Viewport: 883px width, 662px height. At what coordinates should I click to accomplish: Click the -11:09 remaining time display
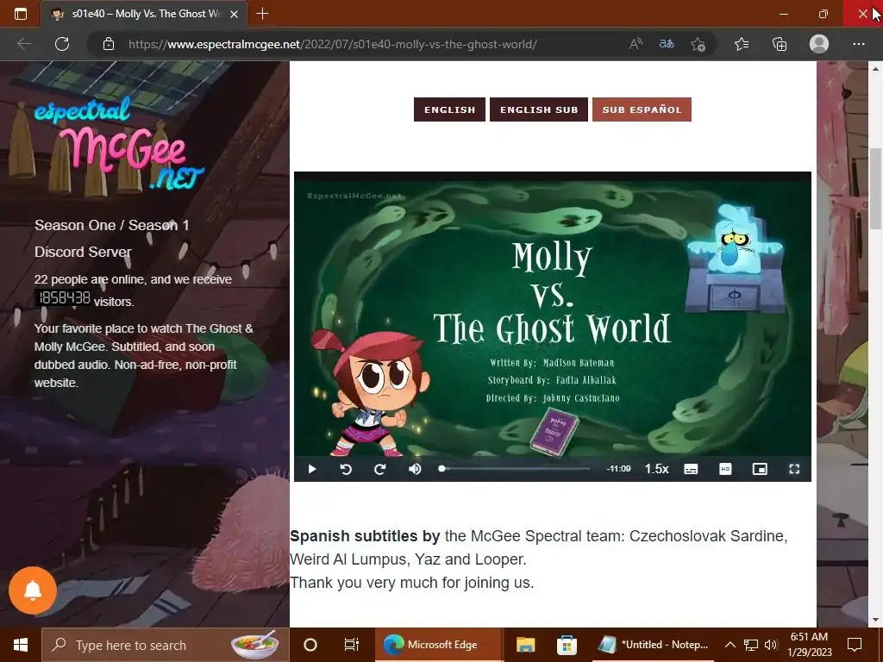(x=618, y=469)
